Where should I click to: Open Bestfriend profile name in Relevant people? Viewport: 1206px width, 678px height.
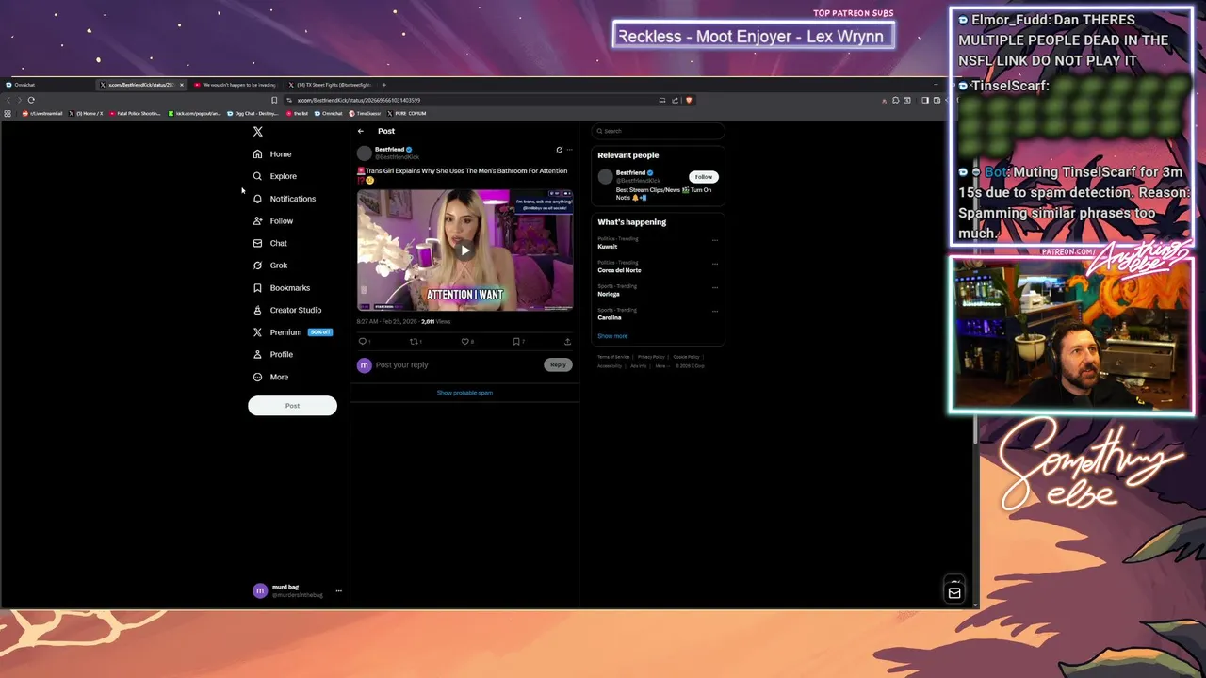pyautogui.click(x=630, y=173)
